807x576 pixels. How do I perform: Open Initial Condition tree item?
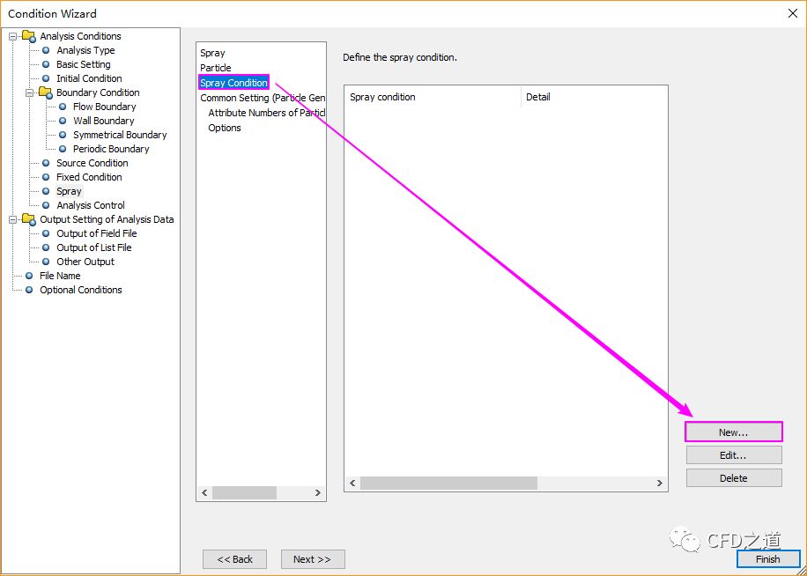89,78
